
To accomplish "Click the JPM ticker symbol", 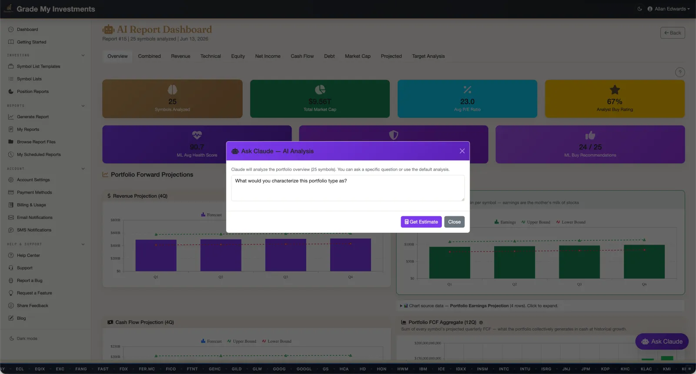I will pos(586,369).
